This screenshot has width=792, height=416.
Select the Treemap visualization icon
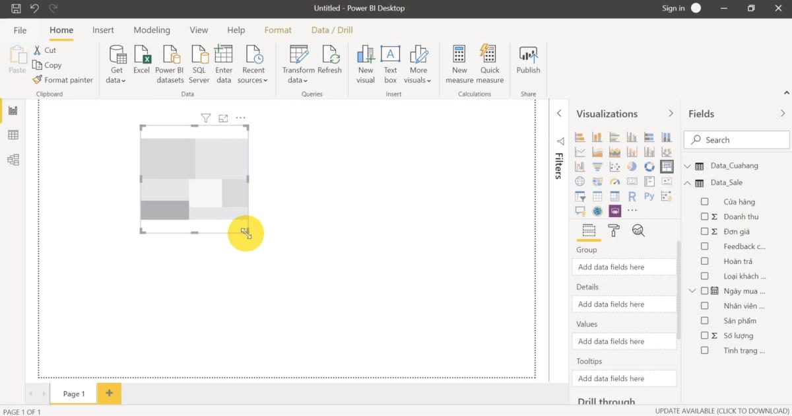coord(667,166)
